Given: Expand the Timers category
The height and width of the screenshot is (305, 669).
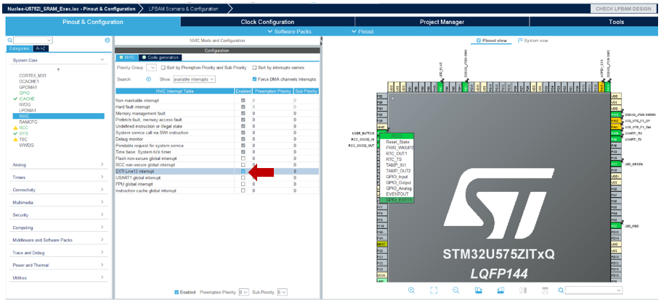Looking at the screenshot, I should [x=57, y=177].
